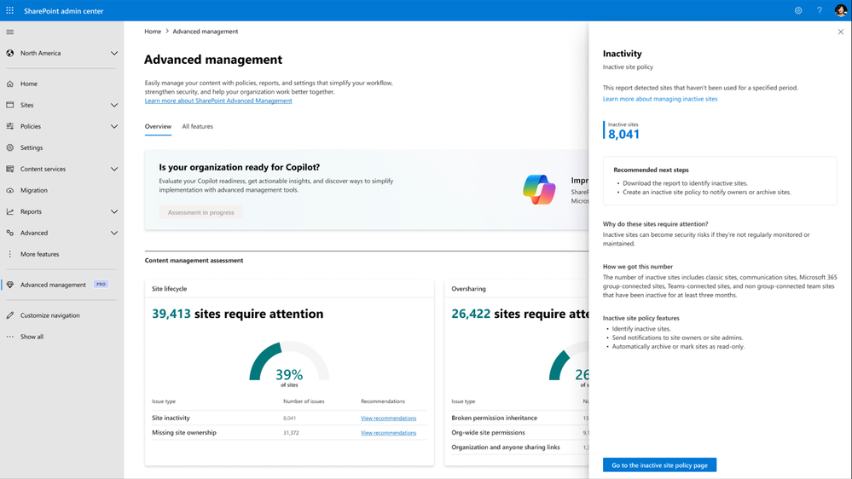Collapse the navigation hamburger menu

9,32
